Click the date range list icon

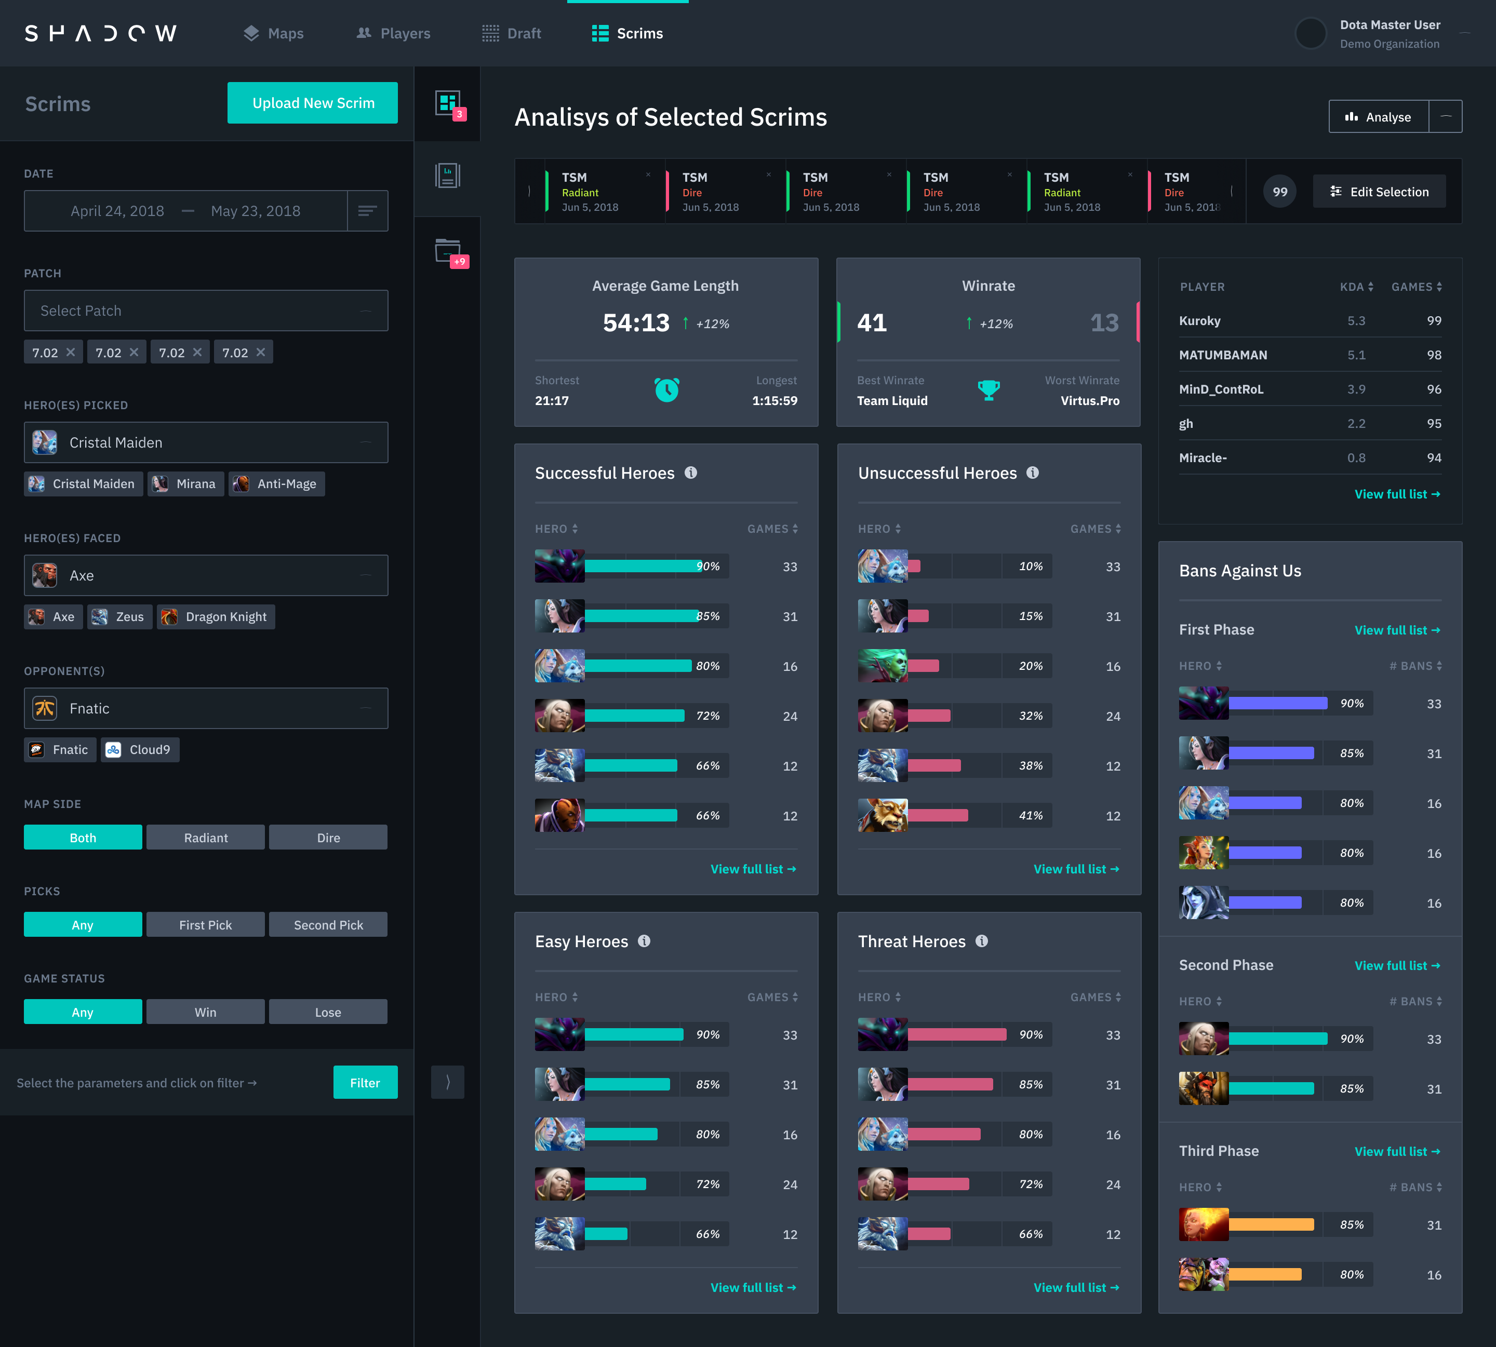point(367,211)
